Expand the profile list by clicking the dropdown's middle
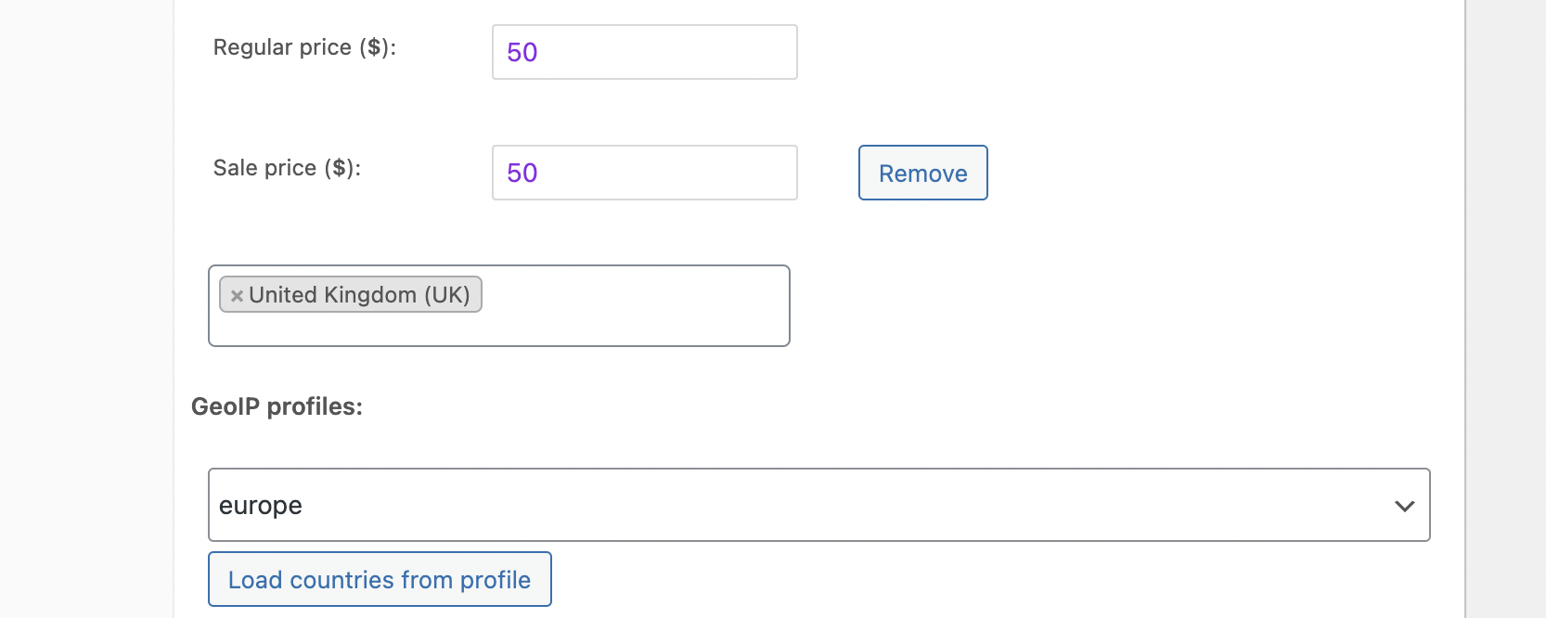 818,505
